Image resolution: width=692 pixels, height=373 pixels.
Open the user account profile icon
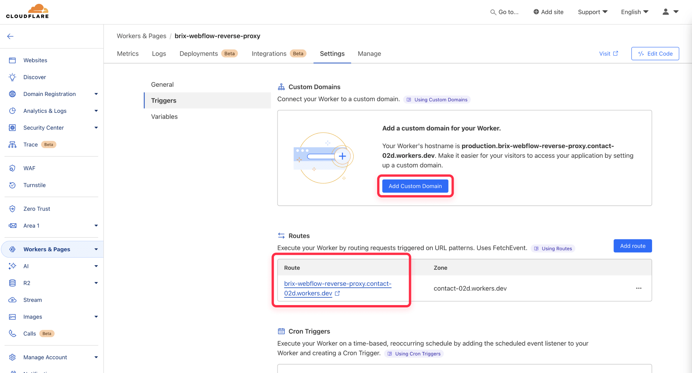click(665, 12)
